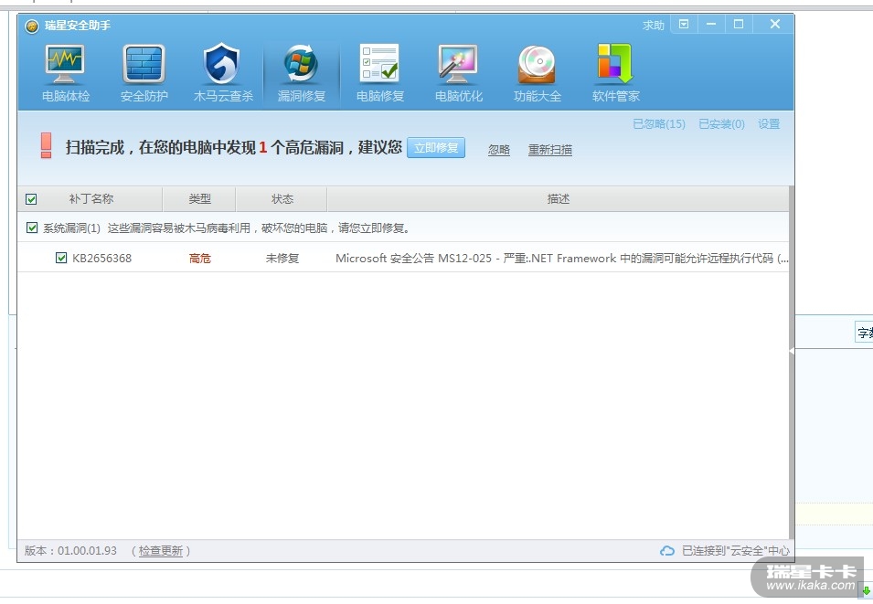
Task: Open the 已忽略(15) list
Action: pos(659,124)
